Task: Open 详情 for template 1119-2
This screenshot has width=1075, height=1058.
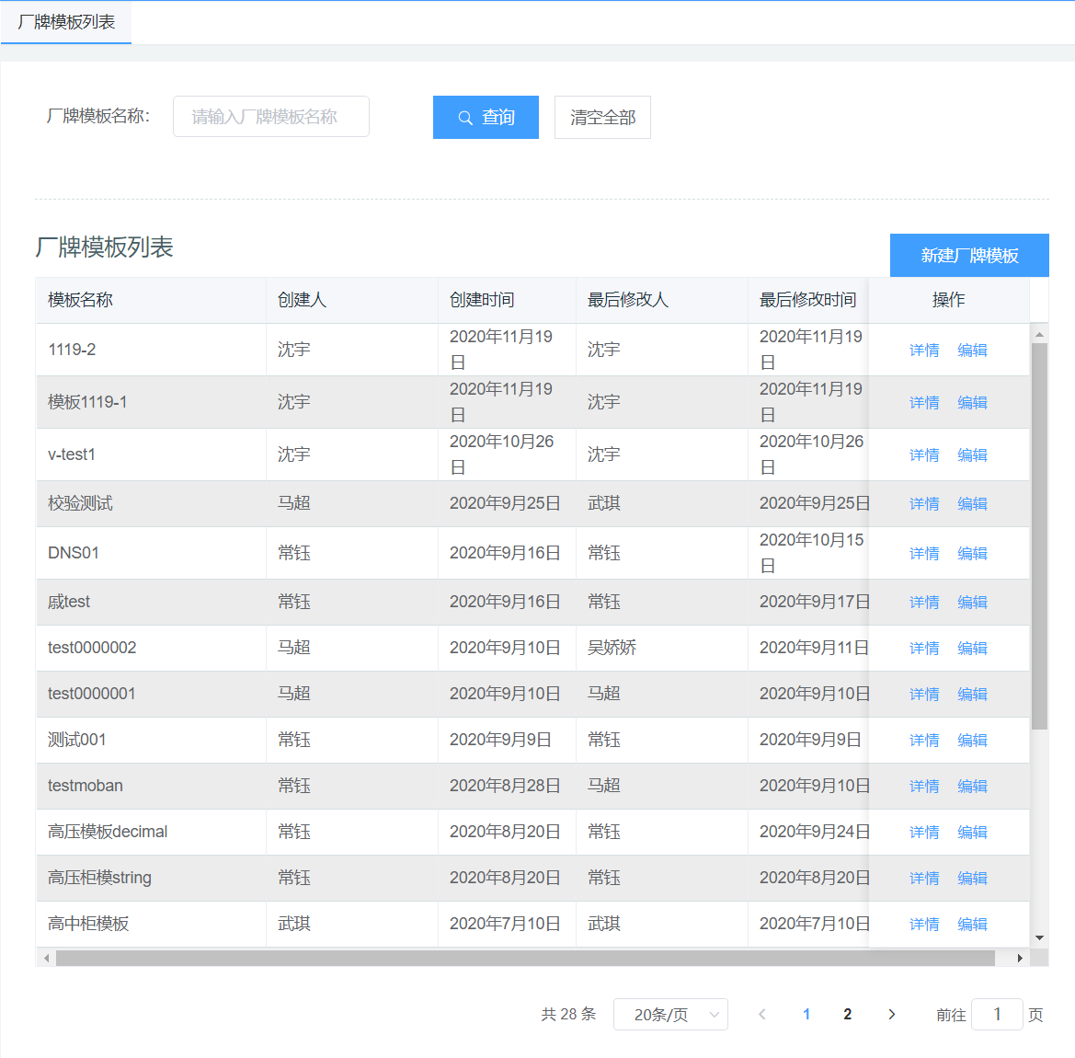Action: coord(924,351)
